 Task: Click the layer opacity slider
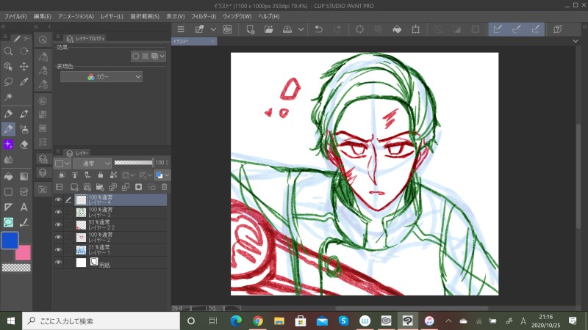(134, 162)
